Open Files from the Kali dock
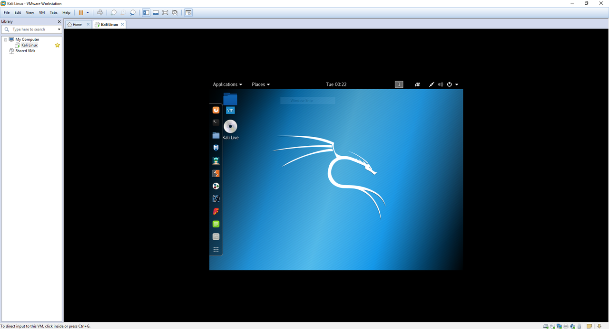609x329 pixels. [x=216, y=135]
